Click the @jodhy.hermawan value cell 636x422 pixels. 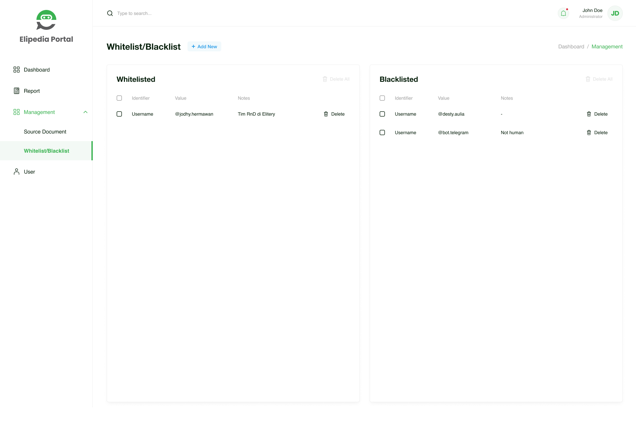[194, 114]
